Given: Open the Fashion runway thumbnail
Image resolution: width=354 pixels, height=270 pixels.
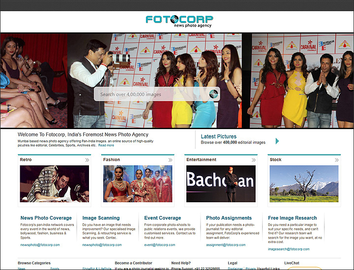Looking at the screenshot, I should (138, 184).
